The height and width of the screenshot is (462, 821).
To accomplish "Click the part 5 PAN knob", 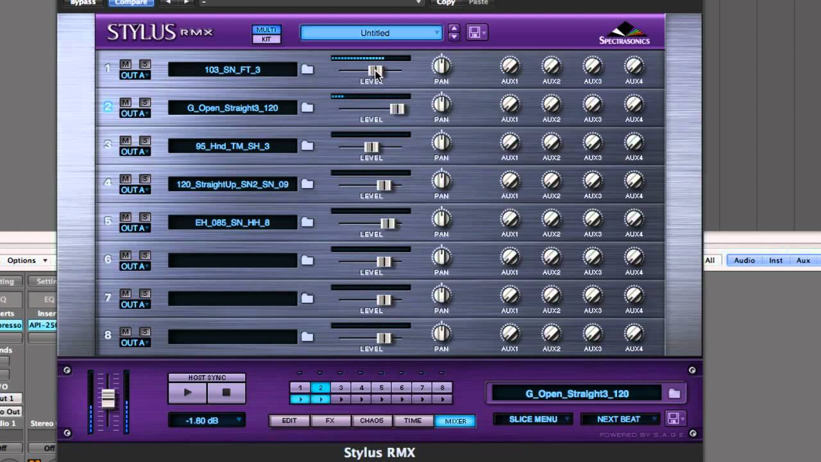I will pos(441,218).
